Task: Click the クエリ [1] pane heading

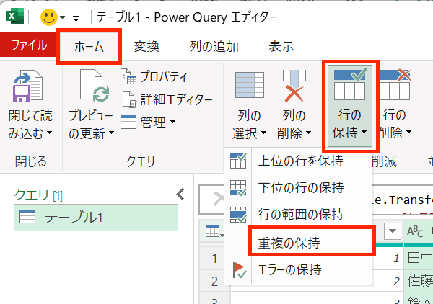Action: click(38, 195)
